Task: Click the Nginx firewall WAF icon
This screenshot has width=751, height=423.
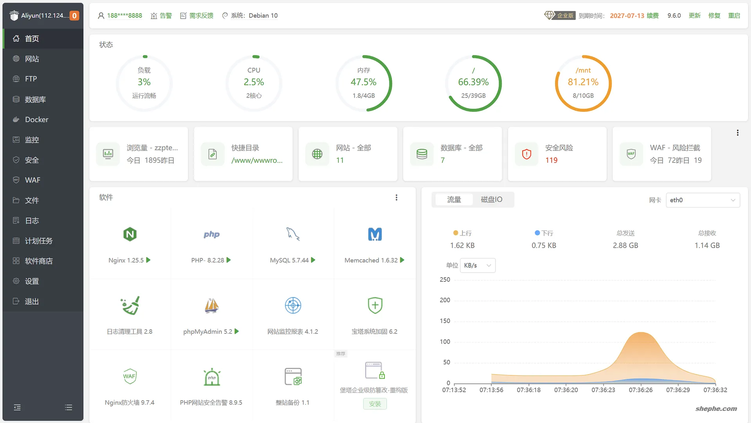Action: pyautogui.click(x=130, y=377)
